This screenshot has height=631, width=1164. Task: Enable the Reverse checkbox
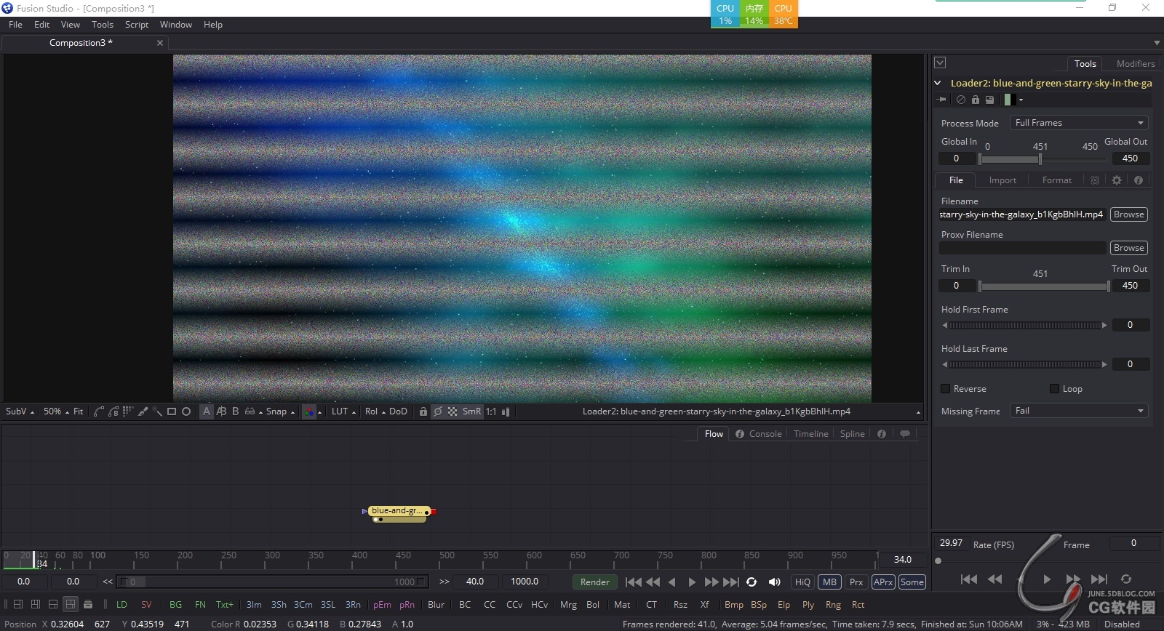pos(946,389)
